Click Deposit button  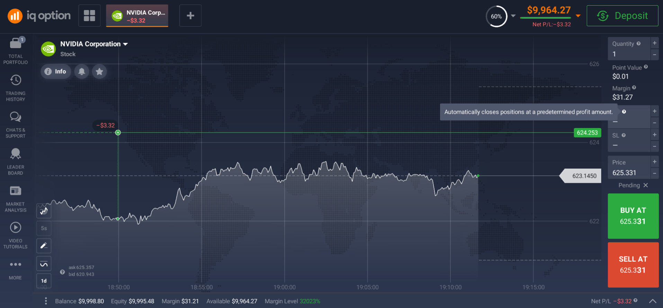[x=622, y=16]
